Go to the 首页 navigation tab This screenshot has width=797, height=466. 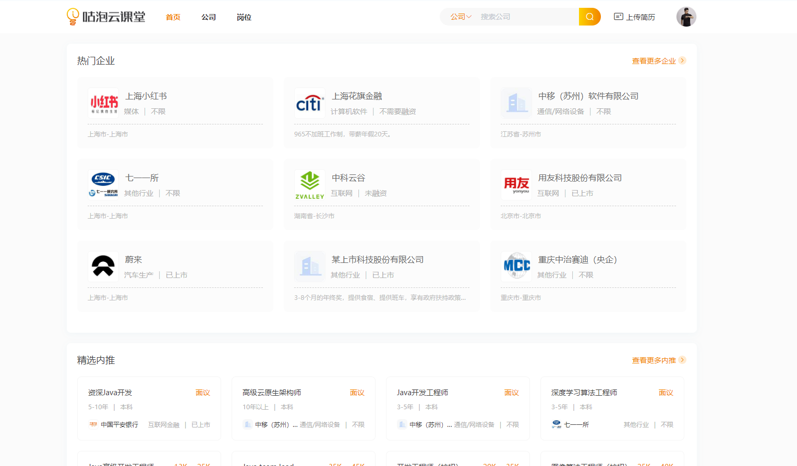(173, 17)
